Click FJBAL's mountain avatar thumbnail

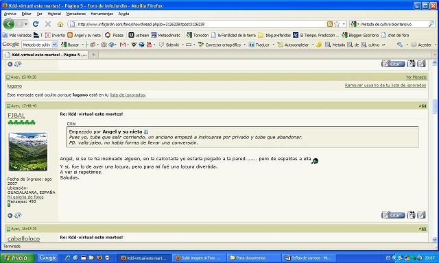point(28,152)
